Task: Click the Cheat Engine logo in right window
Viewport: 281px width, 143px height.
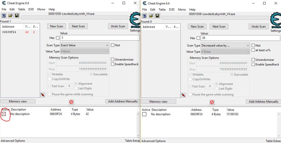Action: [275, 21]
